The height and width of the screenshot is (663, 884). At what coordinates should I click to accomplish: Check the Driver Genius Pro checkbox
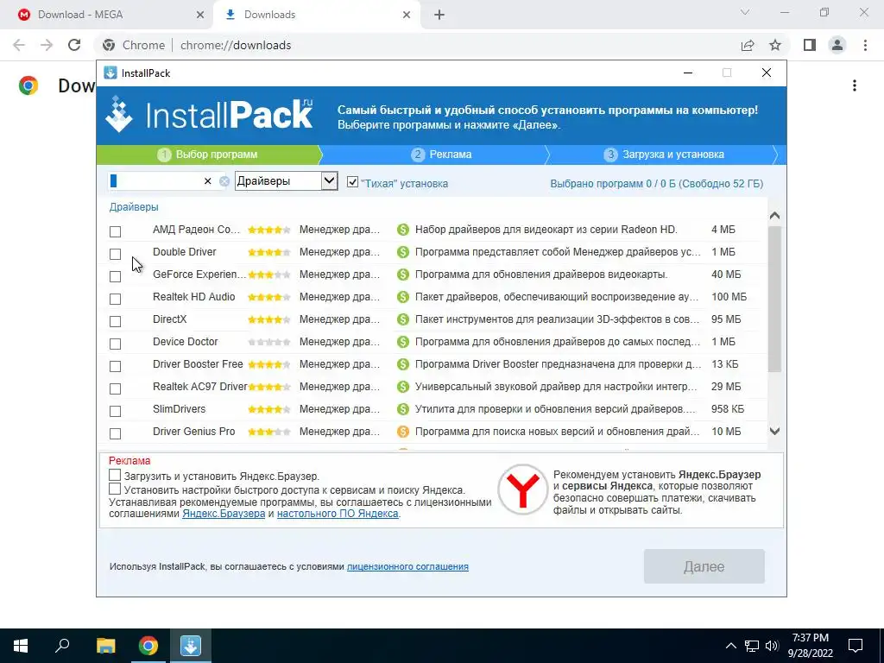(115, 433)
